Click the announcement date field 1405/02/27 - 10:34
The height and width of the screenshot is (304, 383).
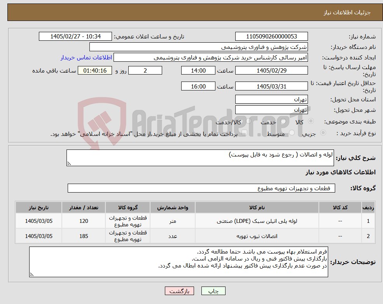(75, 36)
